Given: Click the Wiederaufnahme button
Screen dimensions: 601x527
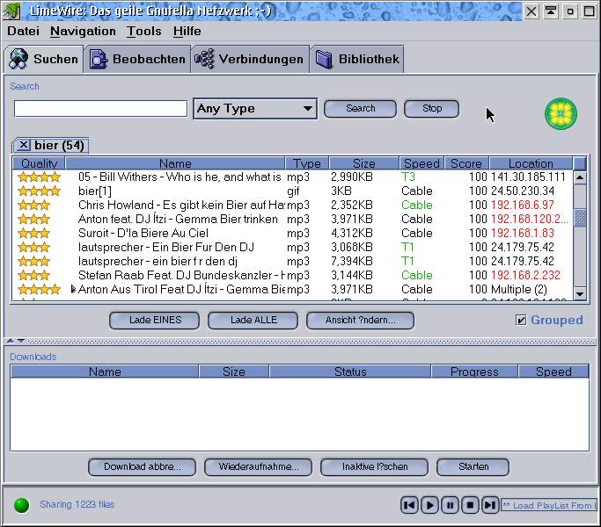Looking at the screenshot, I should click(x=259, y=467).
